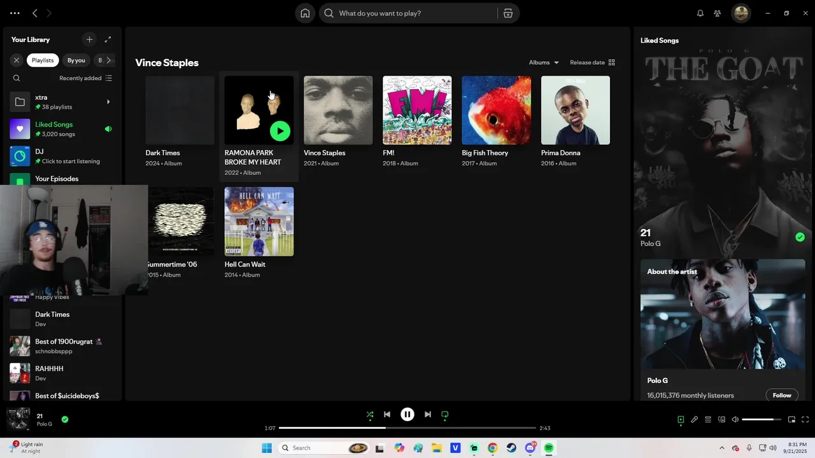Open Polo G artist link under 21
This screenshot has height=458, width=815.
[650, 244]
